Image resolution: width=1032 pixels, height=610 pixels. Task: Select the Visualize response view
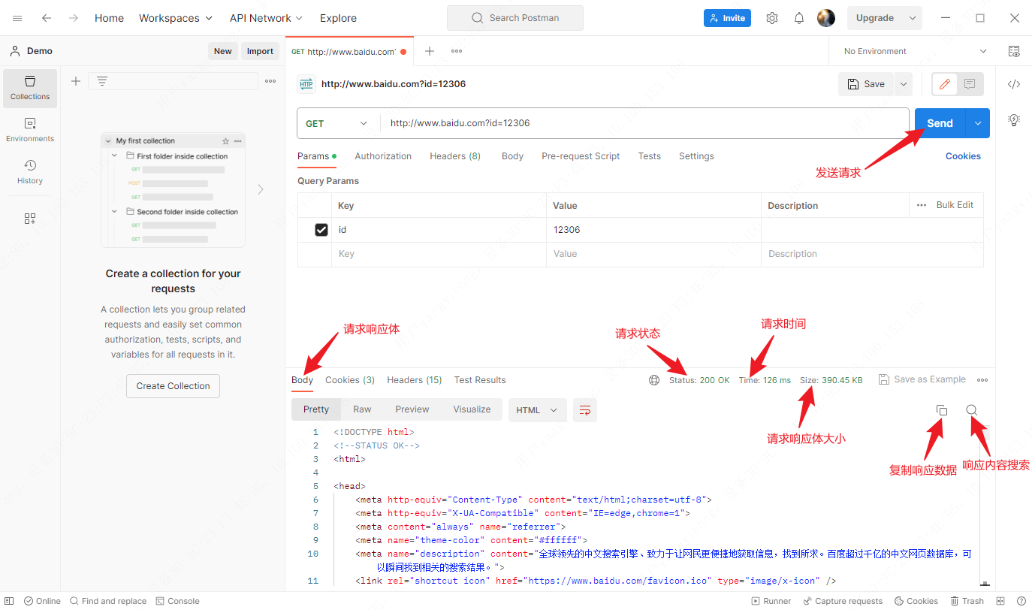(x=472, y=409)
